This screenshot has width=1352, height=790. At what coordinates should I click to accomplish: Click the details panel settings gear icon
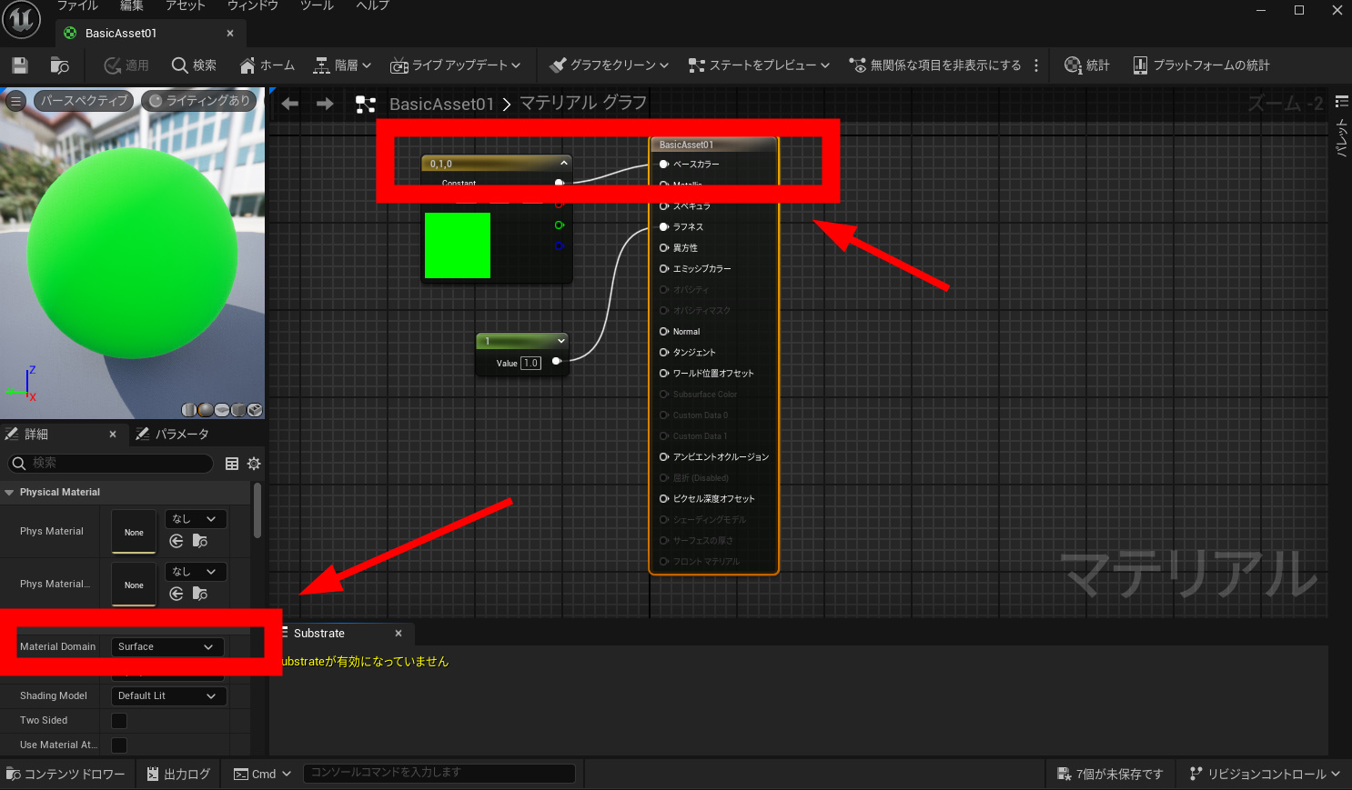[254, 464]
